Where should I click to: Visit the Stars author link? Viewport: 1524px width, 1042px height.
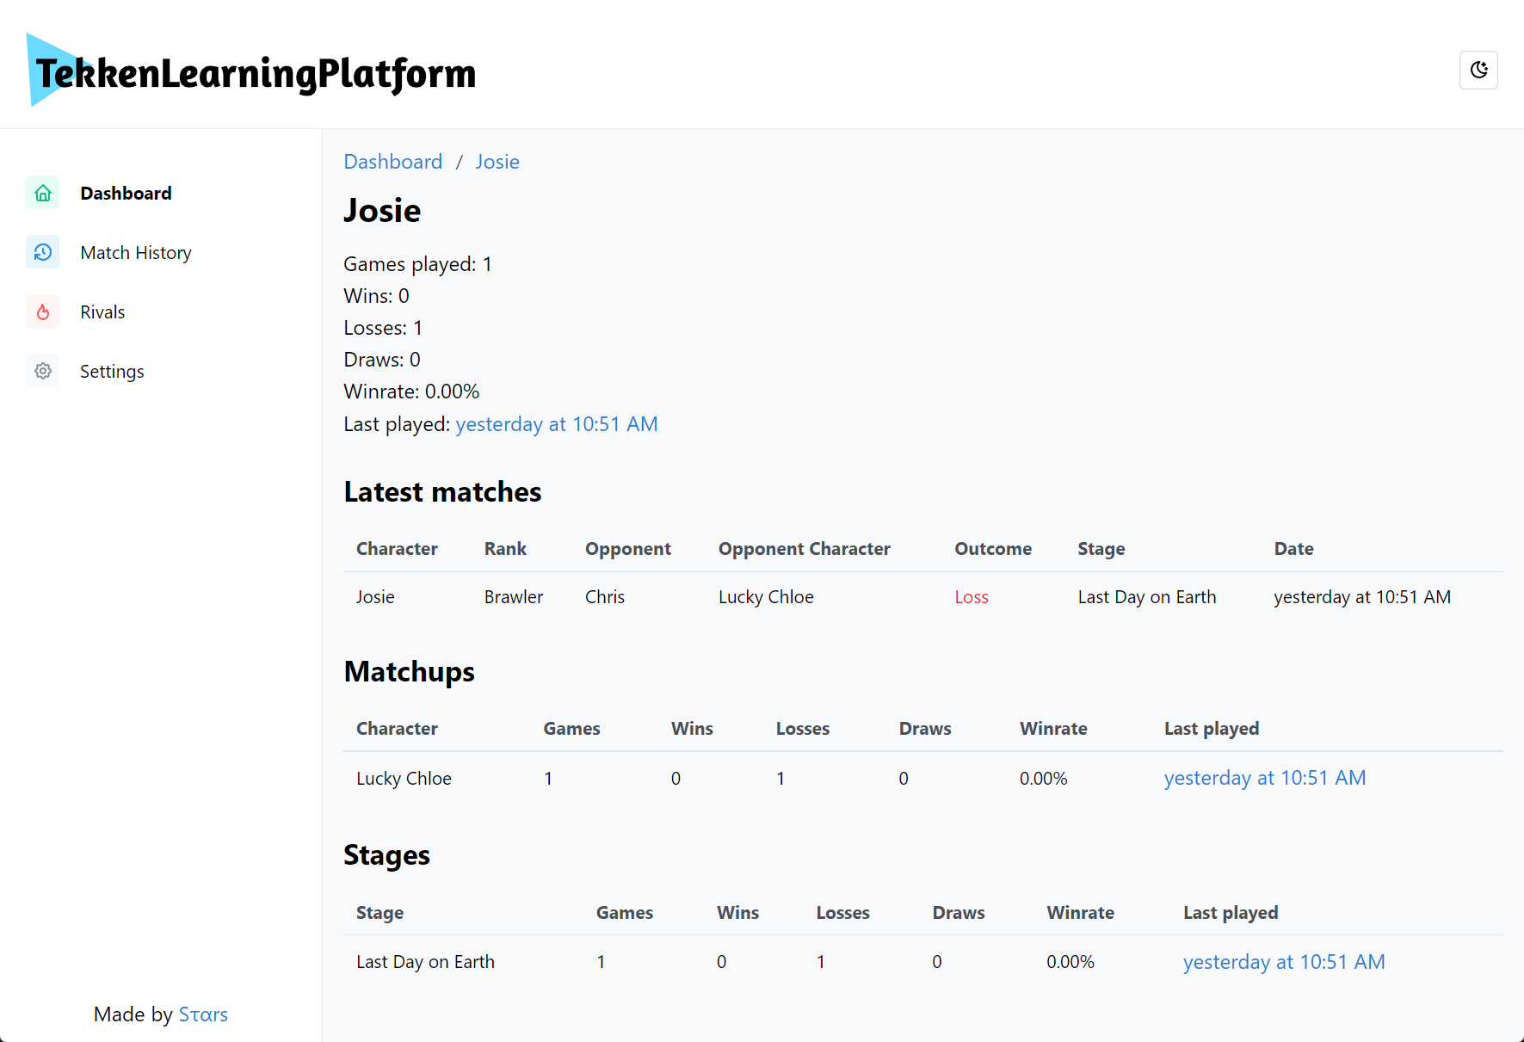[203, 1014]
